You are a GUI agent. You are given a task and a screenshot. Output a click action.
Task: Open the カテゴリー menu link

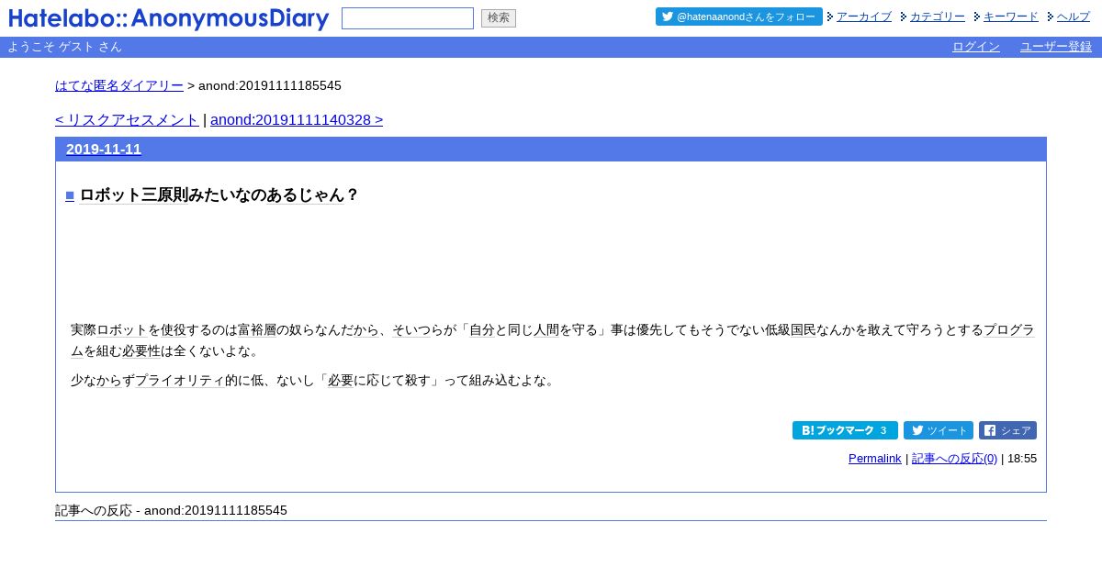pyautogui.click(x=938, y=17)
